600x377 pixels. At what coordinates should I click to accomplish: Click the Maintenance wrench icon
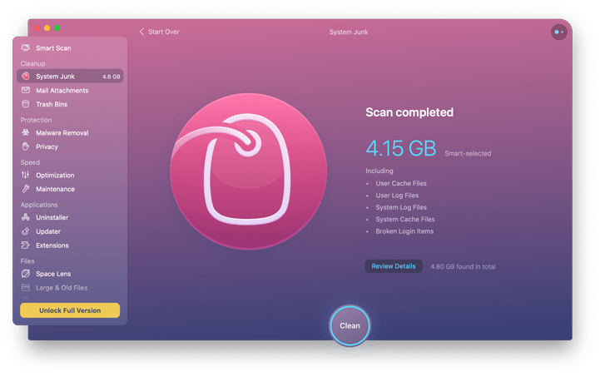click(26, 189)
